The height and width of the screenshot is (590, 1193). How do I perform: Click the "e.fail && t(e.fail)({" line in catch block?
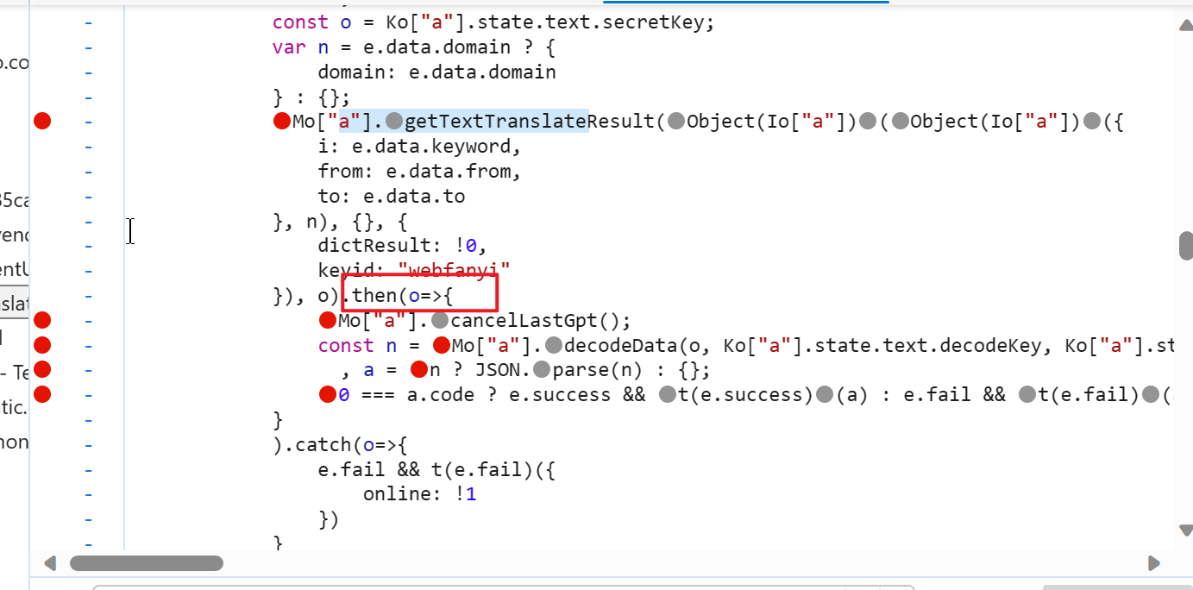point(436,470)
